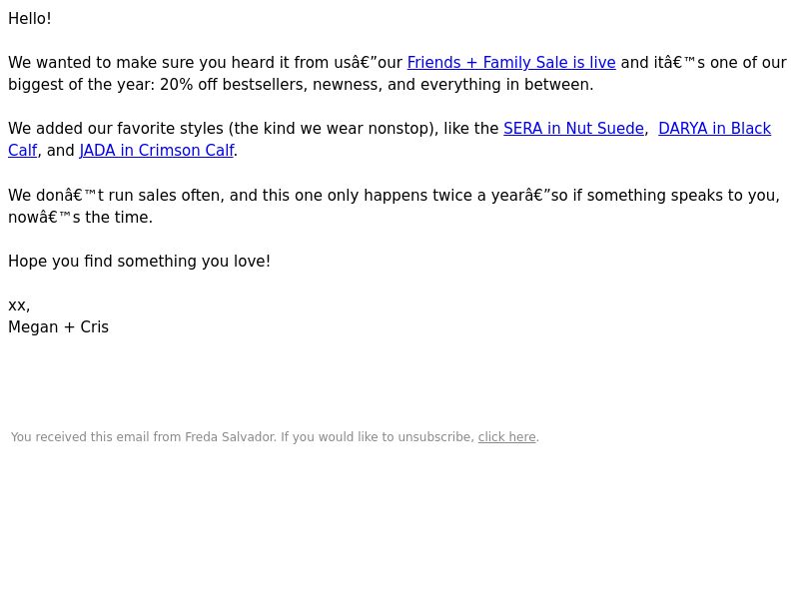This screenshot has height=599, width=799.
Task: Click "newness, and everything in between" text
Action: [453, 85]
